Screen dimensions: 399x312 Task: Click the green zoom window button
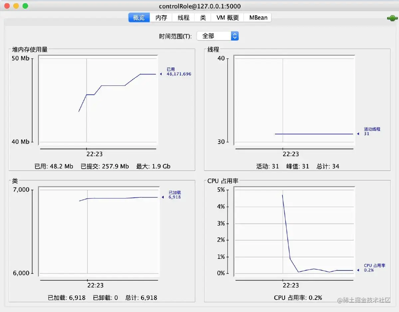(25, 6)
